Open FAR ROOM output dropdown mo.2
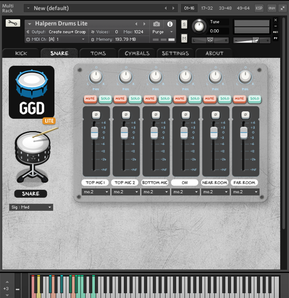 (x=245, y=192)
